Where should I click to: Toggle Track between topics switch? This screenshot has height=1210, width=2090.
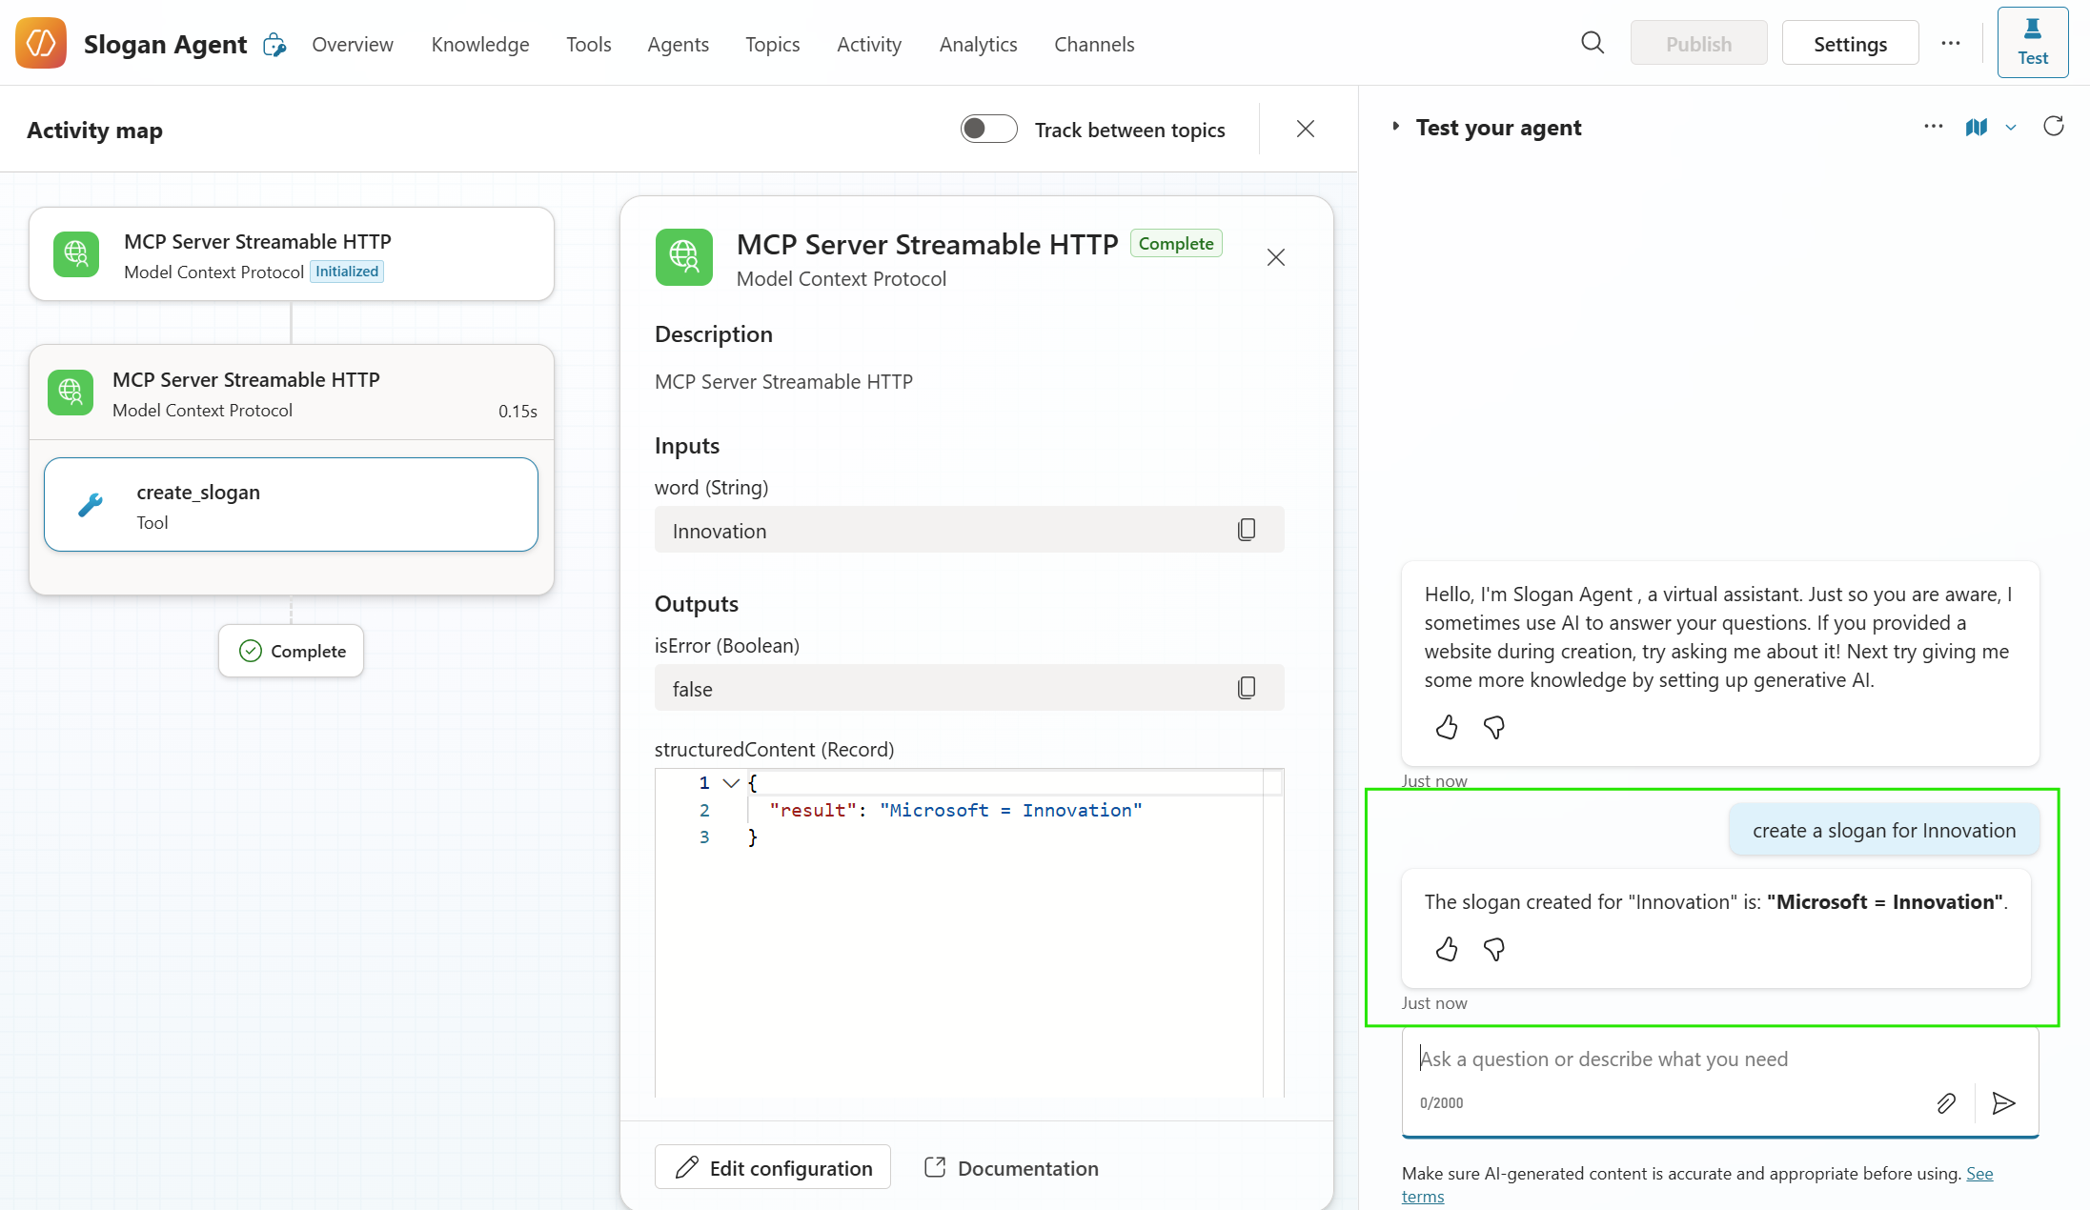988,129
